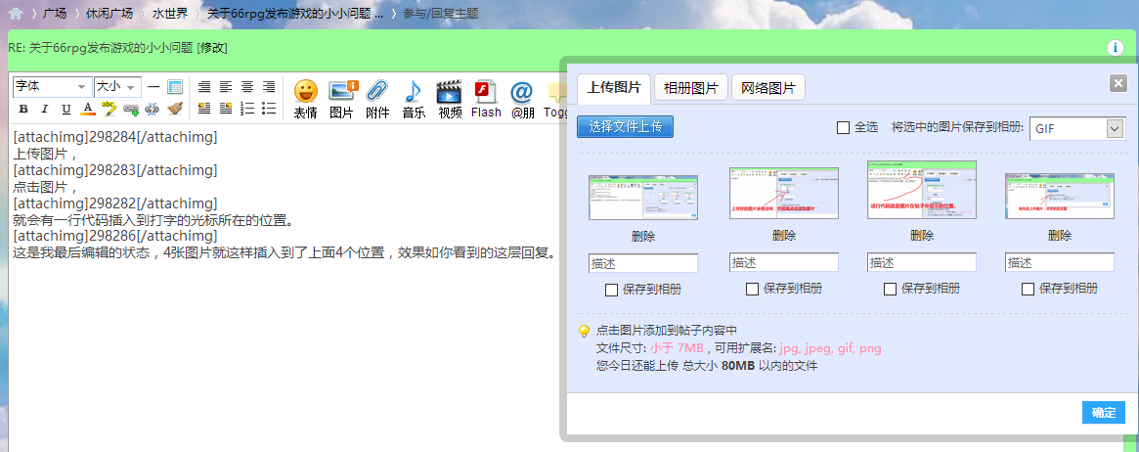Clear formatting with the broom icon

[175, 109]
